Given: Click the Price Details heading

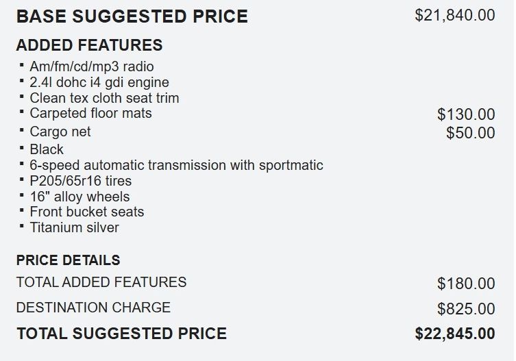Looking at the screenshot, I should click(x=68, y=260).
